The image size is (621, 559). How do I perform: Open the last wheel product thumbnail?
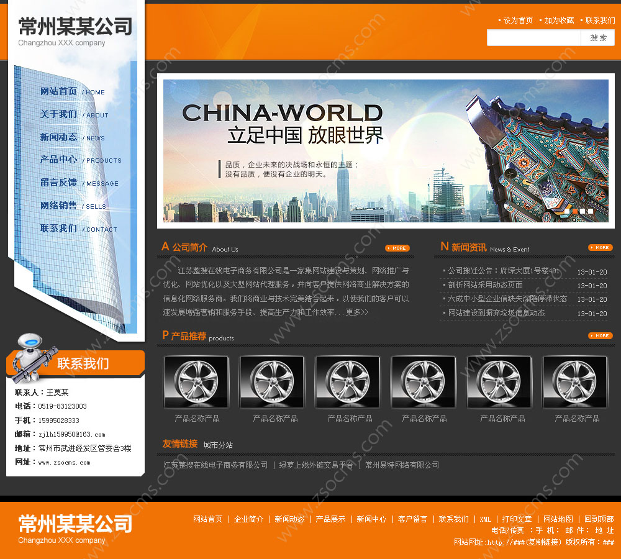click(x=575, y=381)
